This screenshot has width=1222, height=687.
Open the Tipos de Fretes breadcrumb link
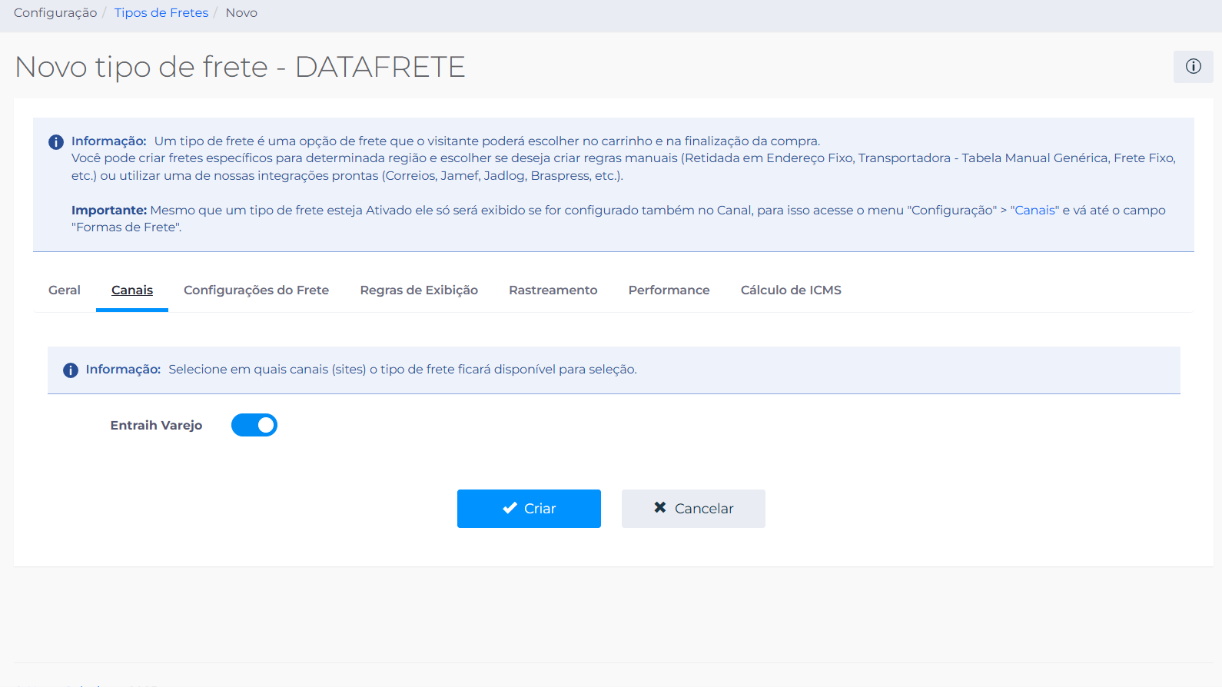click(x=161, y=13)
